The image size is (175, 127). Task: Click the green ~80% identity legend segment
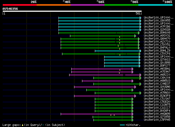pos(121,5)
